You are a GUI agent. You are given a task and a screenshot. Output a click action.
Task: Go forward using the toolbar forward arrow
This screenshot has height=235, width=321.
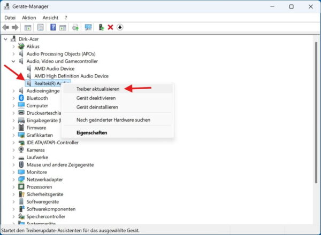pos(15,27)
